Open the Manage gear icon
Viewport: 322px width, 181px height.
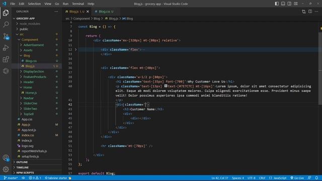[x=6, y=169]
